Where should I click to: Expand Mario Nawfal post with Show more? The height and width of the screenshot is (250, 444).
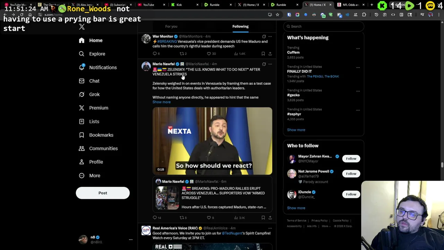161,102
